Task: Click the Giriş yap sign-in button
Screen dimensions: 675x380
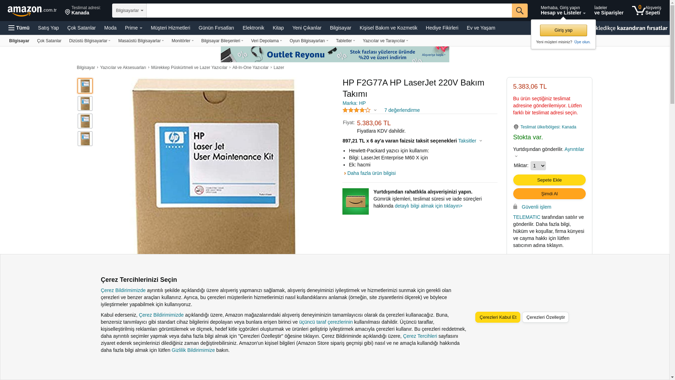Action: point(563,30)
